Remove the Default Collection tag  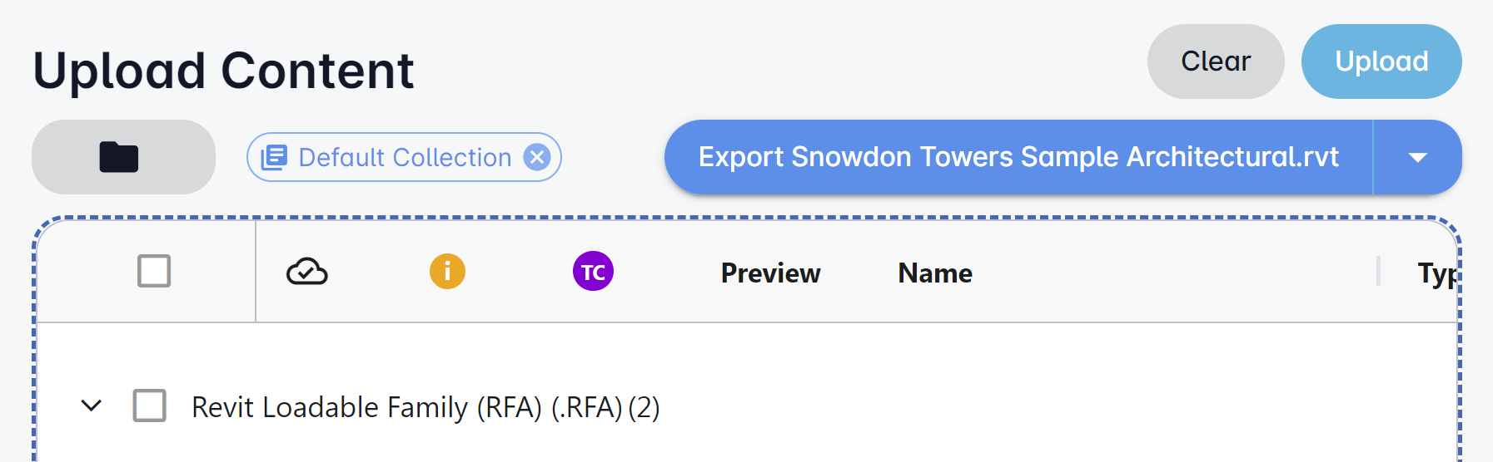(x=537, y=157)
